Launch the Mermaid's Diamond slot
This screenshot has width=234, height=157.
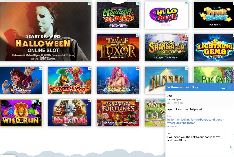118,80
